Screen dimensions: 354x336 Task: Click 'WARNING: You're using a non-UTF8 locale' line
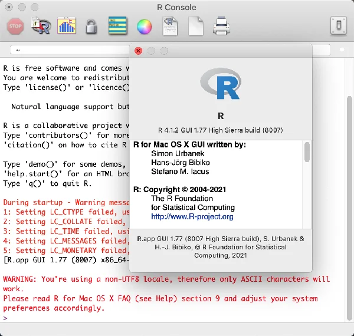click(166, 279)
